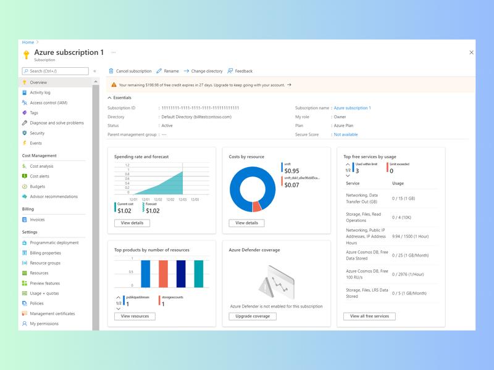Select the $0.95 cost value
Image resolution: width=494 pixels, height=370 pixels.
[291, 171]
